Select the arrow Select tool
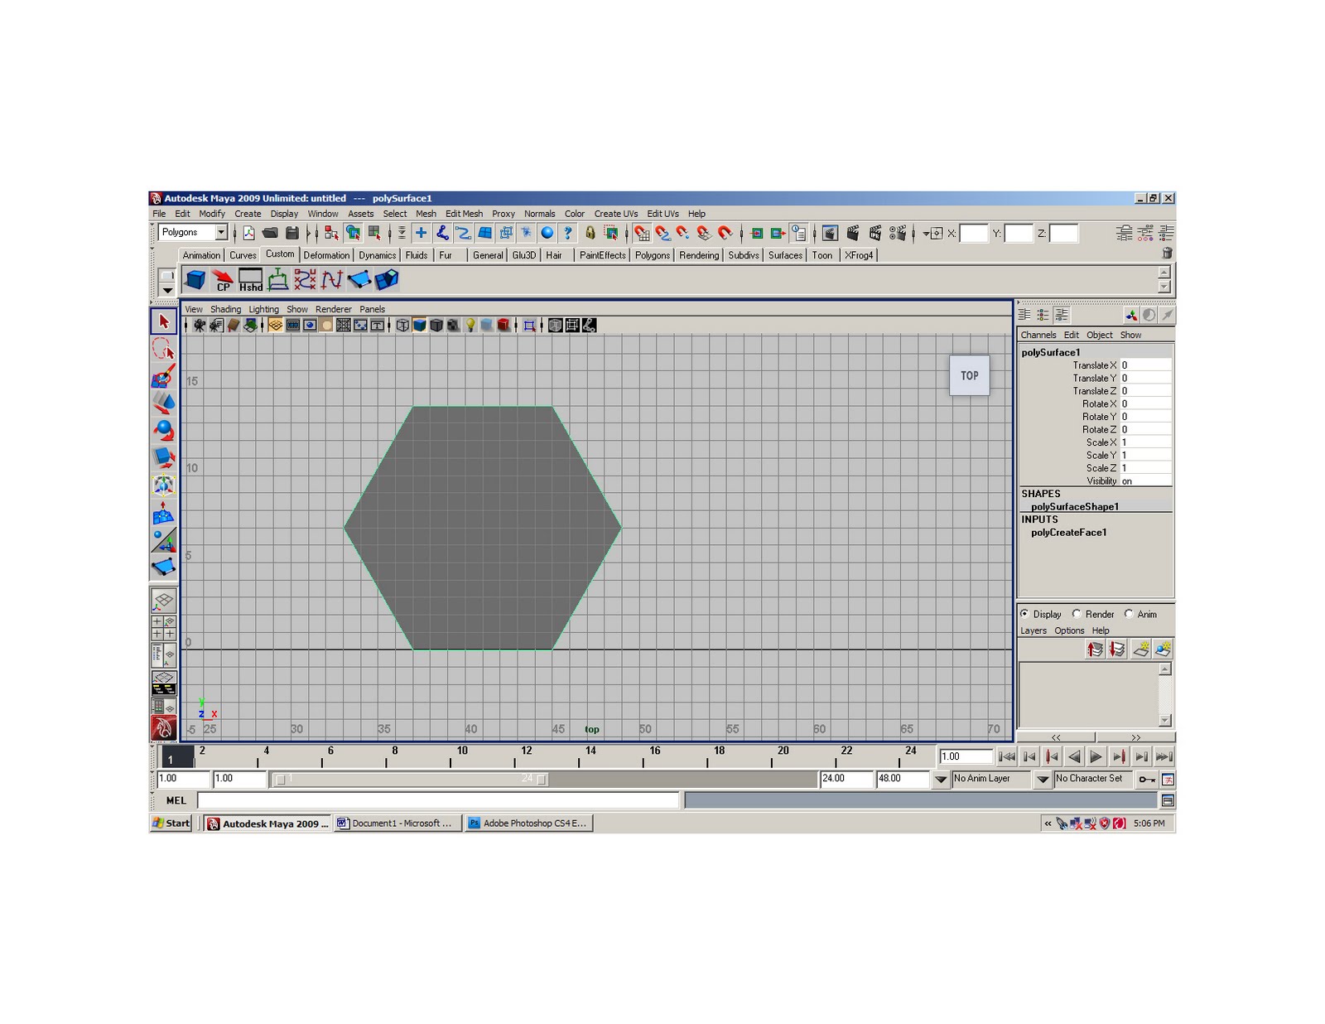The width and height of the screenshot is (1325, 1024). 163,321
